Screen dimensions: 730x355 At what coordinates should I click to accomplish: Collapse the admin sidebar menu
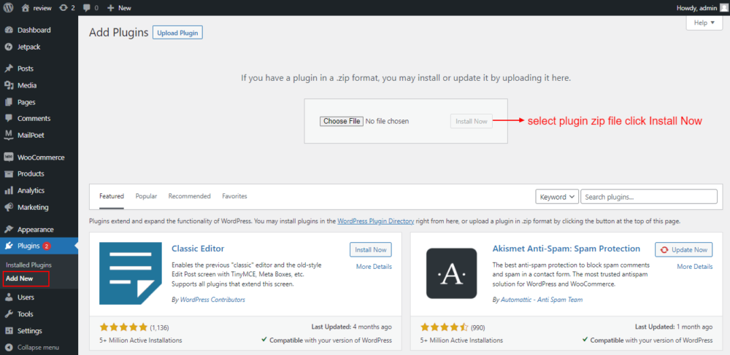pos(39,347)
